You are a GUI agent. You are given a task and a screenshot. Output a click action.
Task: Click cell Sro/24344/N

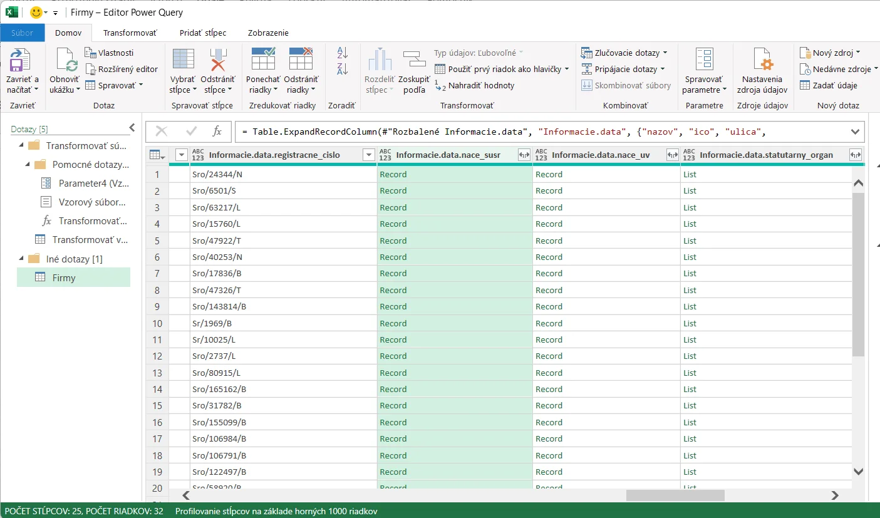284,174
